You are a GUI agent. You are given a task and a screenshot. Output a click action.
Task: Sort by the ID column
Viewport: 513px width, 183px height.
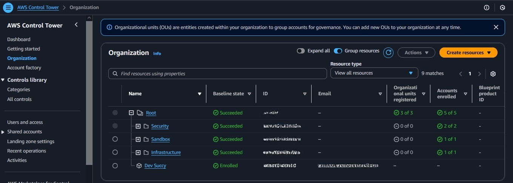click(x=305, y=94)
